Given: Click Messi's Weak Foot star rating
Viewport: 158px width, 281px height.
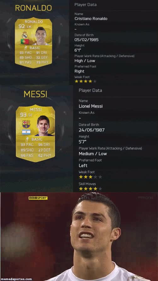Looking at the screenshot, I should [x=90, y=177].
